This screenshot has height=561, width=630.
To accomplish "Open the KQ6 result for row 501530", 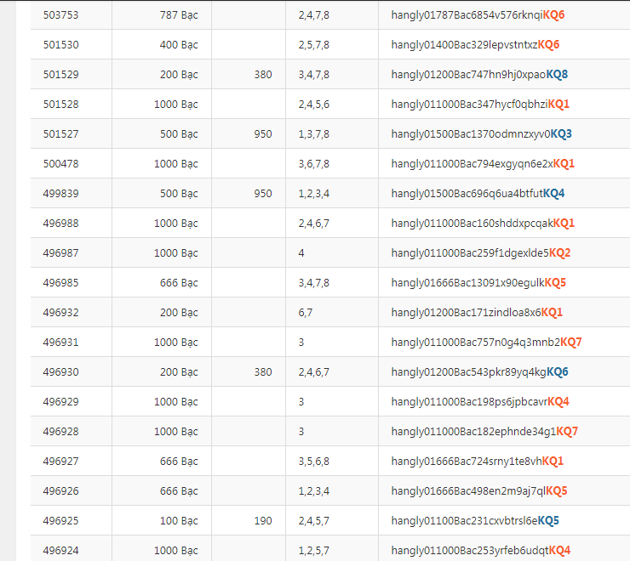I will point(548,45).
